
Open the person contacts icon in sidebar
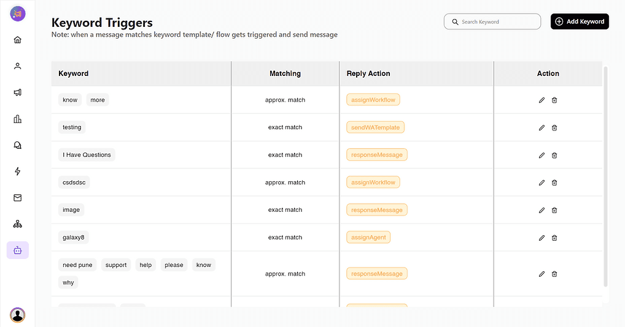pyautogui.click(x=18, y=66)
